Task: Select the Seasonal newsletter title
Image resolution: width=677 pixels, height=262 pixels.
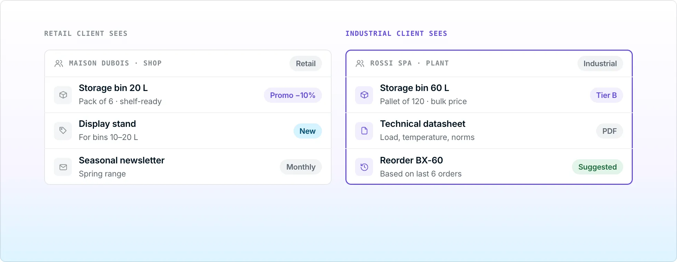Action: [122, 160]
